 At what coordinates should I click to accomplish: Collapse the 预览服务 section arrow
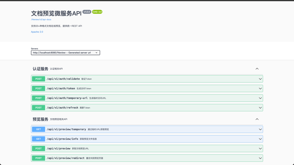coord(257,119)
